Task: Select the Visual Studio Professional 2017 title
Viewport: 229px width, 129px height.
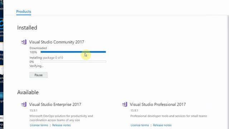Action: coord(158,104)
